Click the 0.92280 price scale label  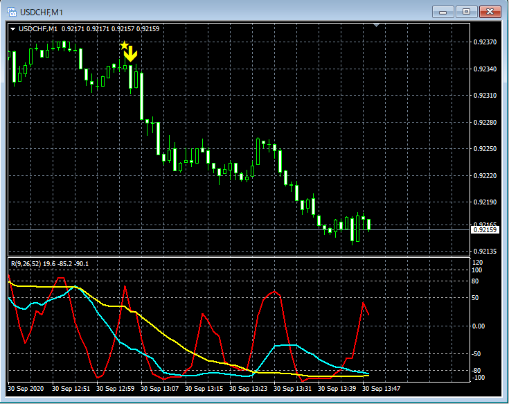coord(485,123)
